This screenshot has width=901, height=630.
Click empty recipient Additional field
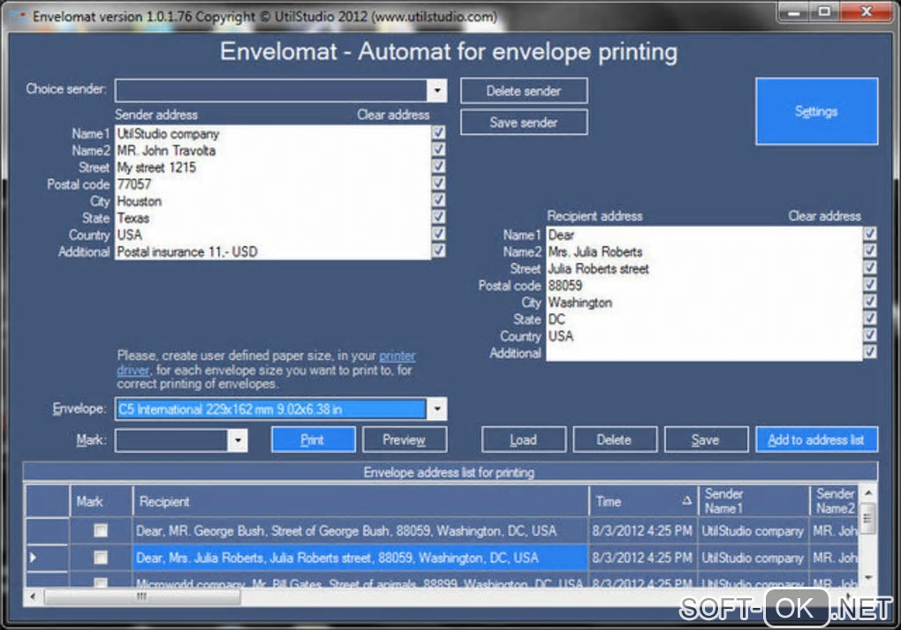(704, 353)
